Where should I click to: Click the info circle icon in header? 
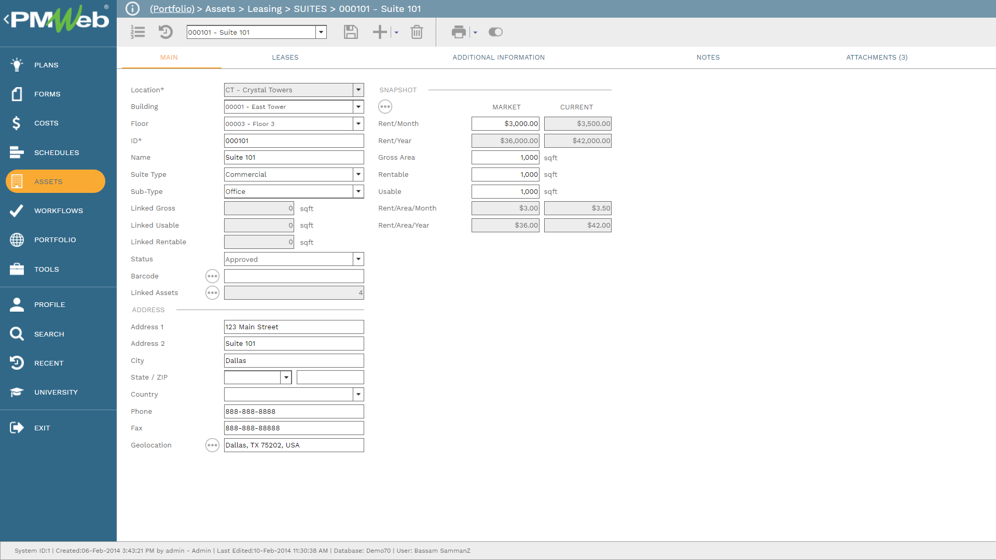(133, 9)
